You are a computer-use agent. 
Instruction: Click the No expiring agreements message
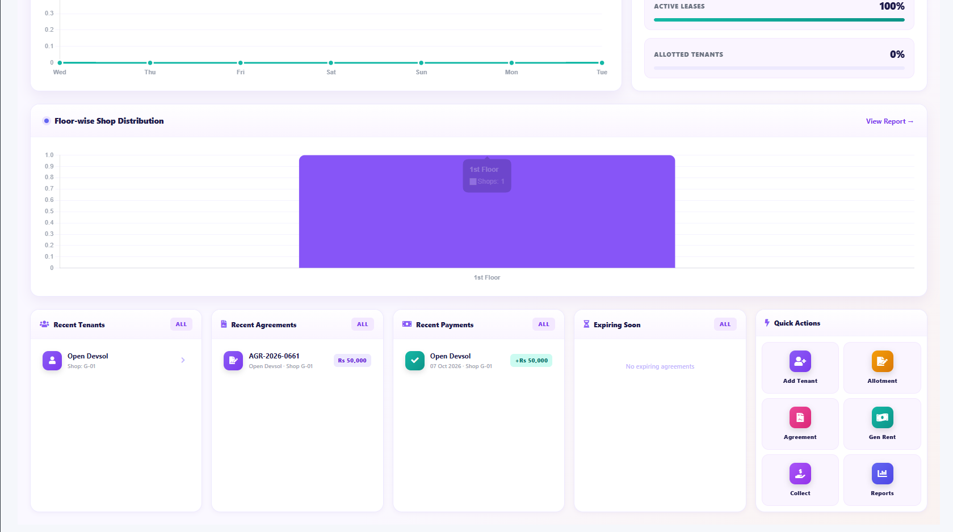(660, 366)
